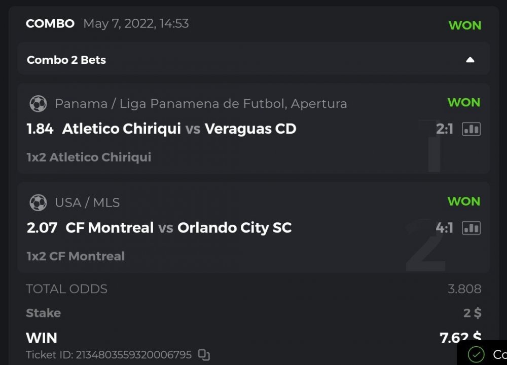Open statistics icon for Atletico Chiriqui match
This screenshot has width=507, height=365.
click(471, 129)
